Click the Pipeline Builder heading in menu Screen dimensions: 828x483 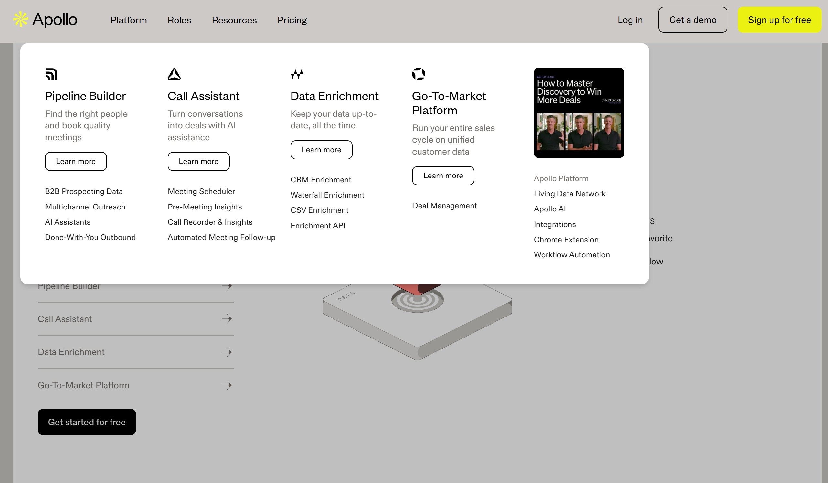pyautogui.click(x=85, y=96)
